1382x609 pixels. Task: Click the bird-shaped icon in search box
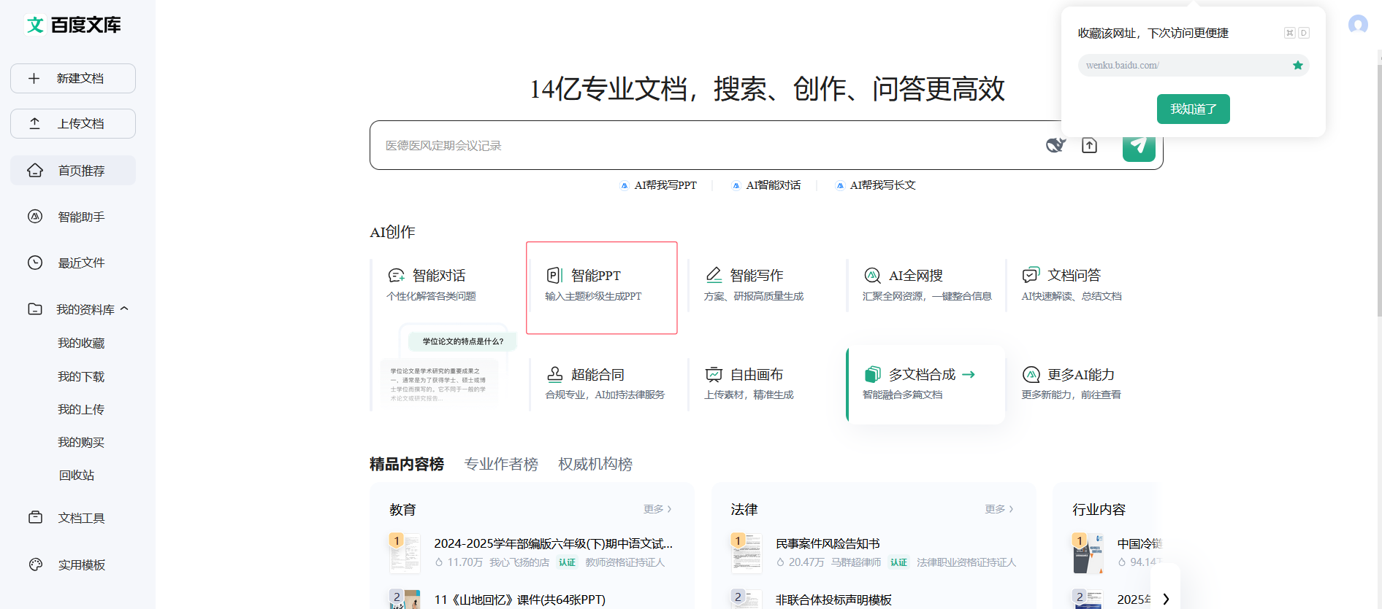tap(1055, 145)
